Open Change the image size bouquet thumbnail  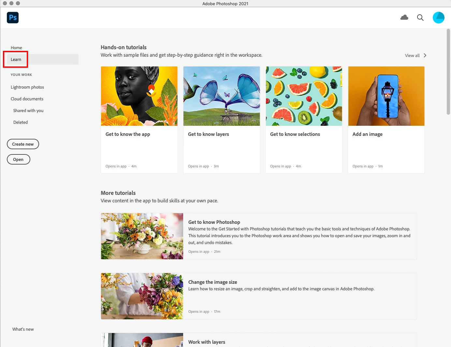[x=142, y=296]
